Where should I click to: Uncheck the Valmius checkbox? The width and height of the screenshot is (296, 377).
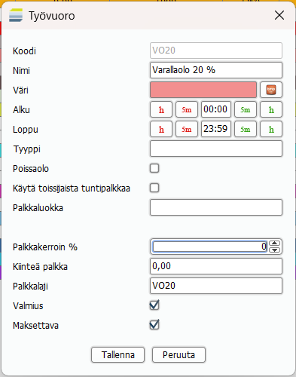[154, 305]
